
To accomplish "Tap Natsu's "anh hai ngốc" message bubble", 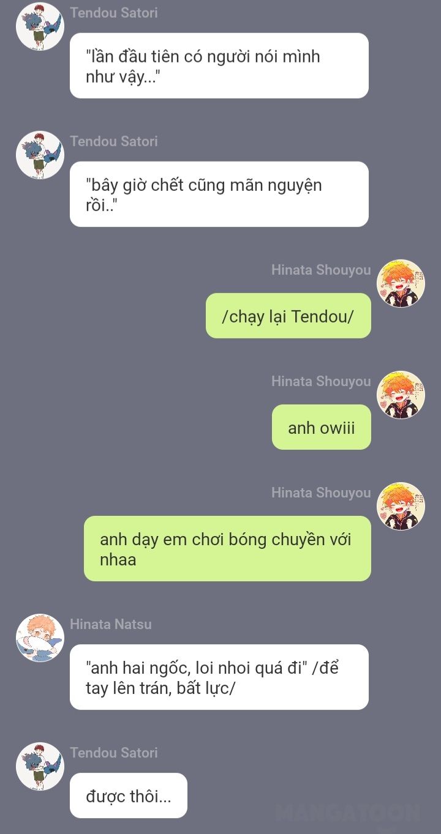I will [219, 677].
